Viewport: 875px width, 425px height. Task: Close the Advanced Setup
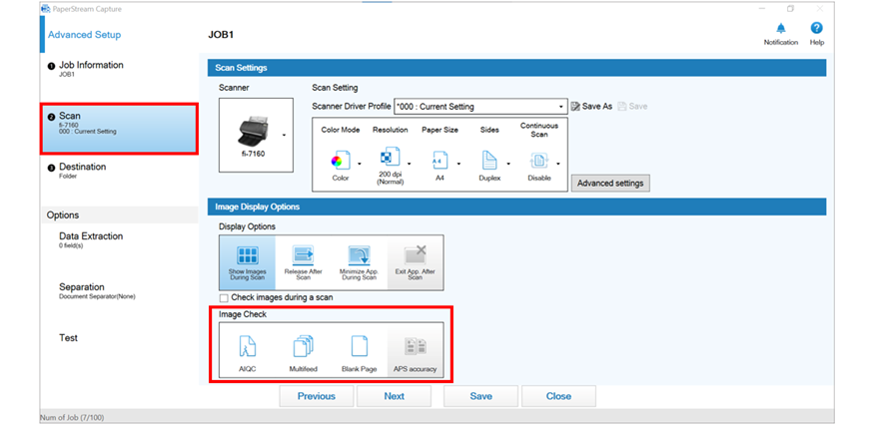pos(558,396)
